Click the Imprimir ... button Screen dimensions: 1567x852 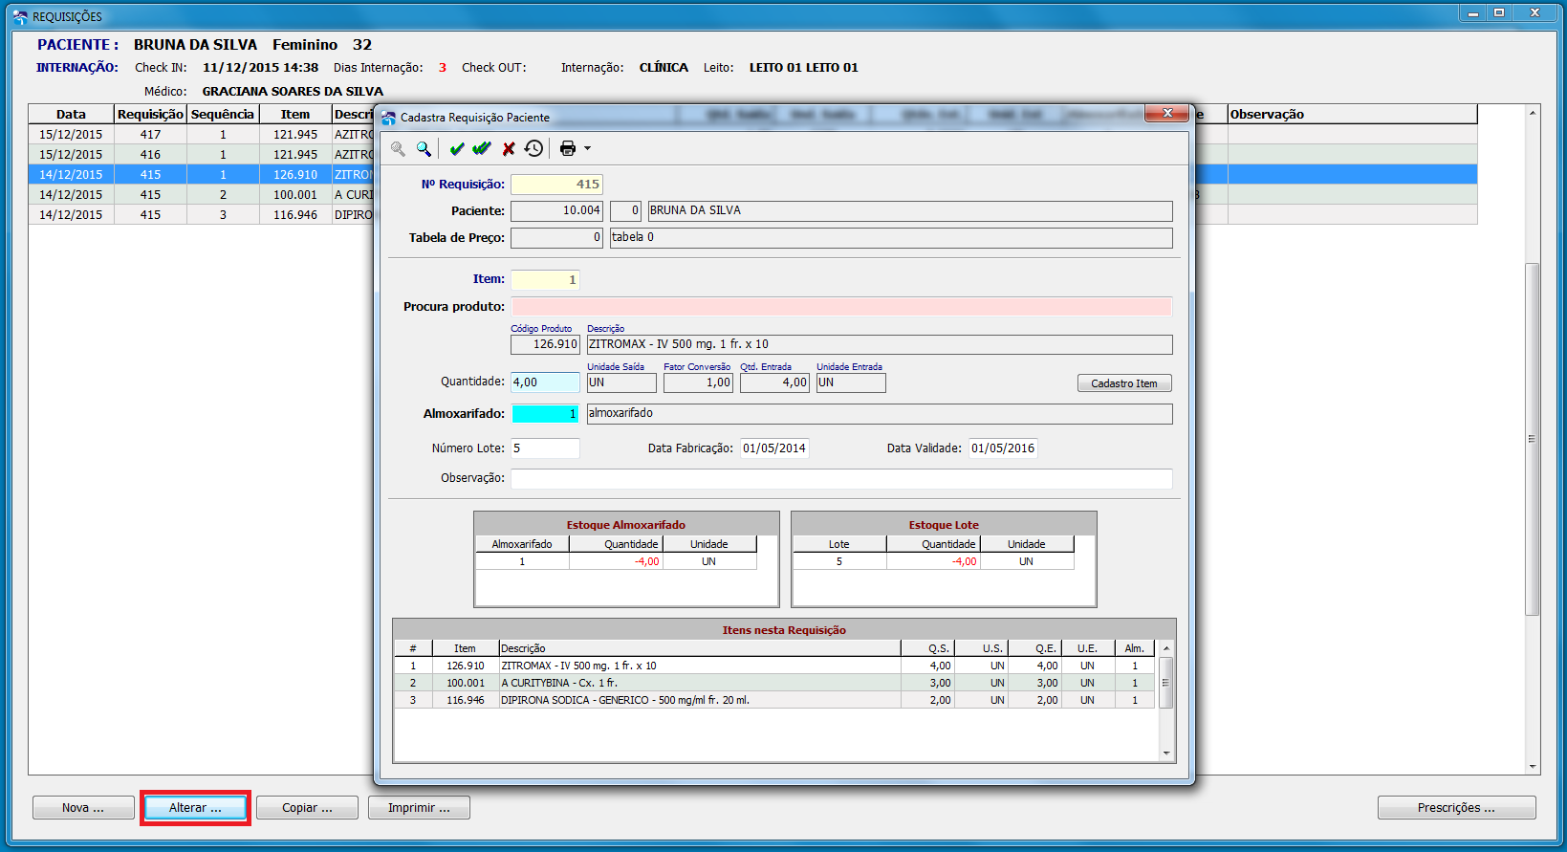click(419, 808)
